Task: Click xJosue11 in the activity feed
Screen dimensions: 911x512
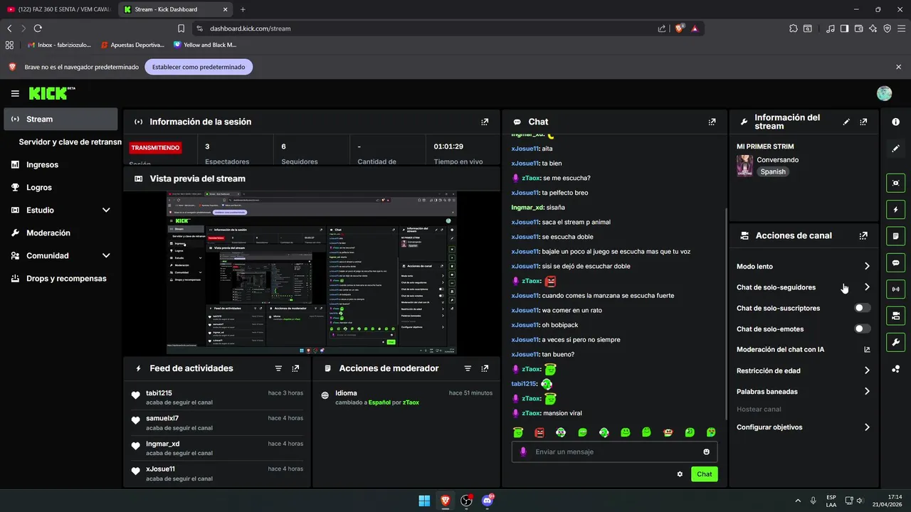Action: point(160,469)
